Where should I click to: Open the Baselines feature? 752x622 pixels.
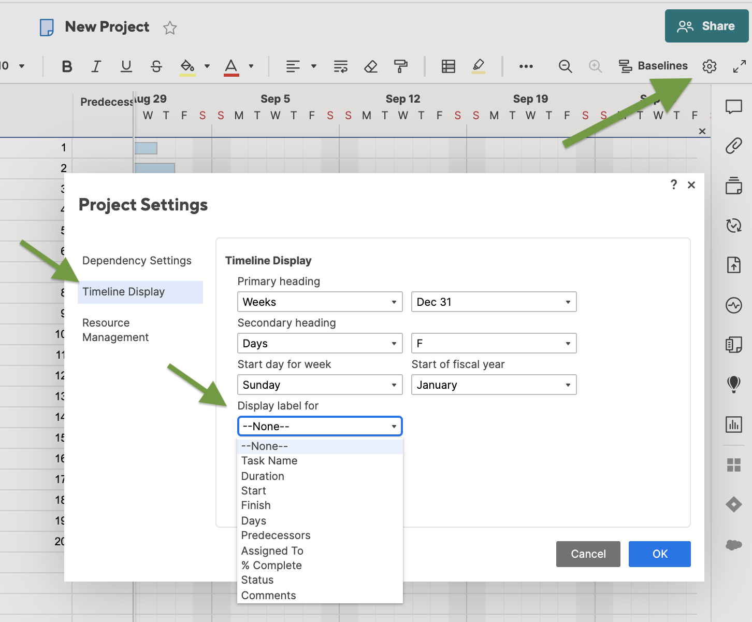(654, 66)
